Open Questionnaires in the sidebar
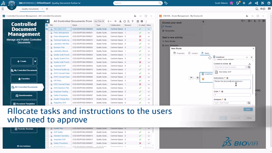 [x=24, y=95]
